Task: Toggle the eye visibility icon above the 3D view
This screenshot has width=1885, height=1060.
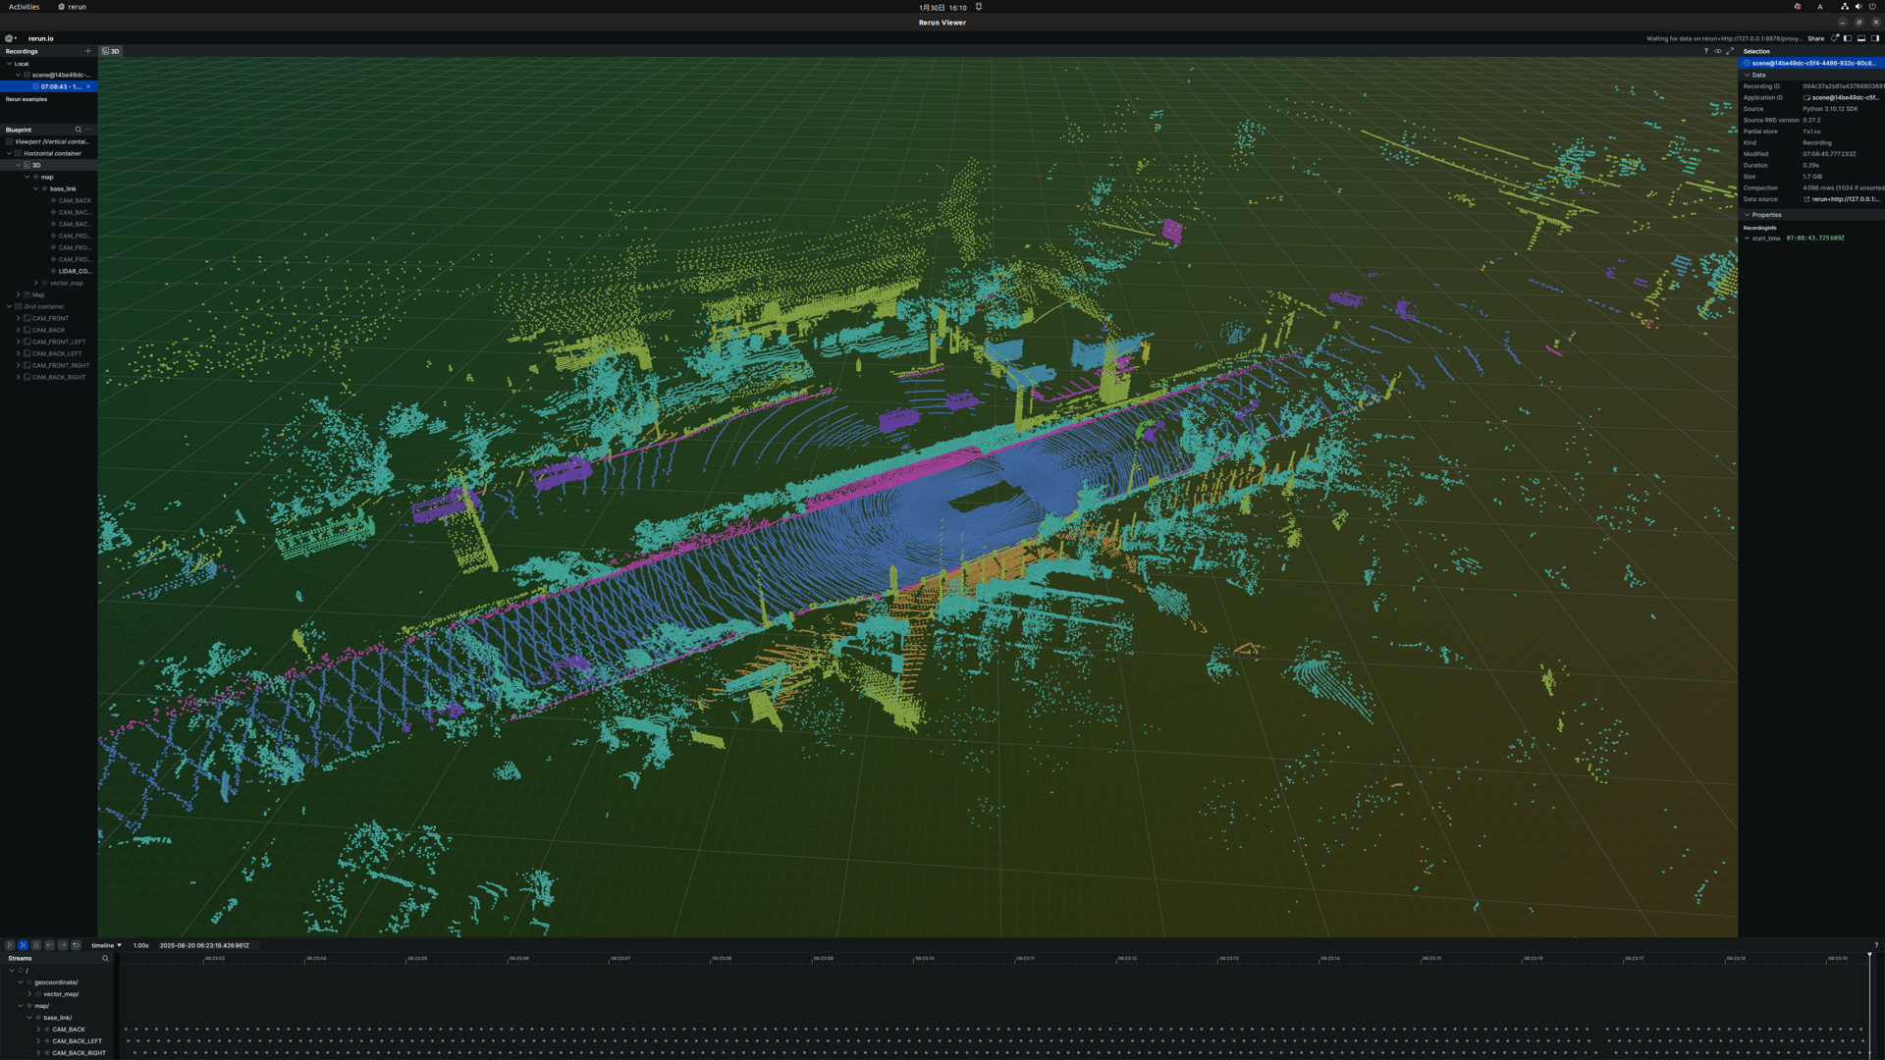Action: (x=1718, y=51)
